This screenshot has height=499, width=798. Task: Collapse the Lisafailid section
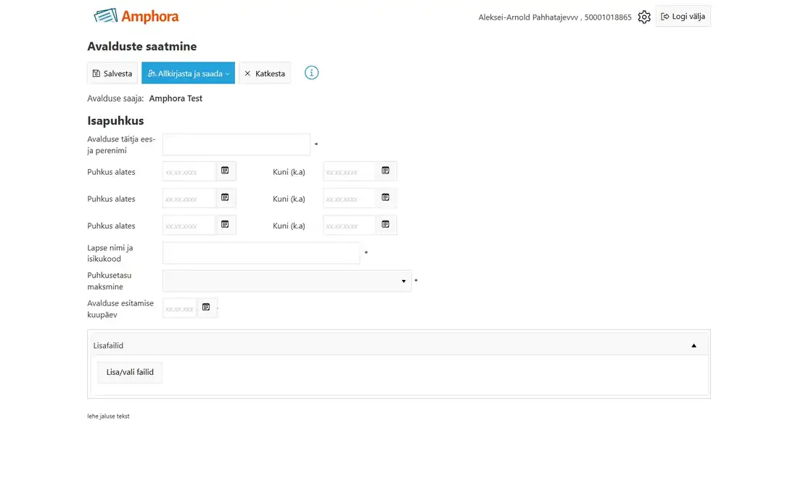point(694,345)
